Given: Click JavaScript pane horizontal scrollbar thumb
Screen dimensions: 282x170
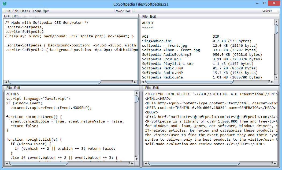Looking at the screenshot, I should pos(39,163).
